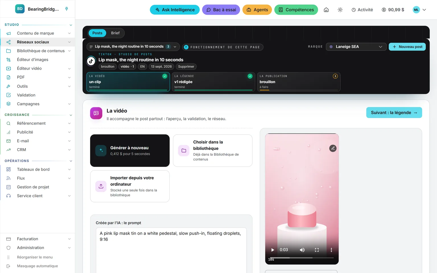Collapse the STUDIO sidebar section

click(x=71, y=25)
